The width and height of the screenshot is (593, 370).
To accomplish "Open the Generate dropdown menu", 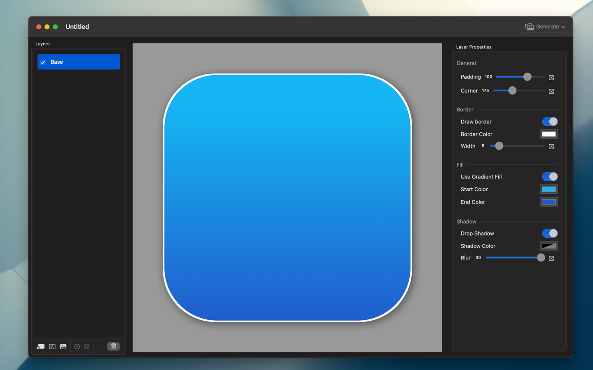I will click(x=545, y=27).
